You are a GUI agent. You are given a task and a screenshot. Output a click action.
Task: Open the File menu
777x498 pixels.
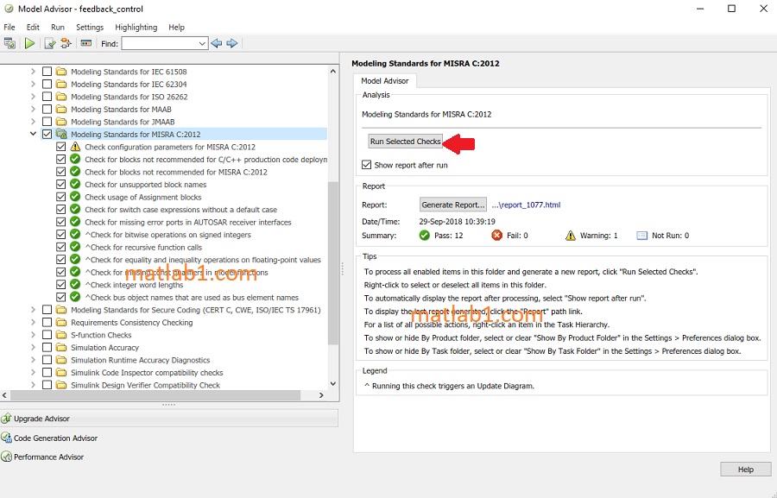(x=9, y=28)
